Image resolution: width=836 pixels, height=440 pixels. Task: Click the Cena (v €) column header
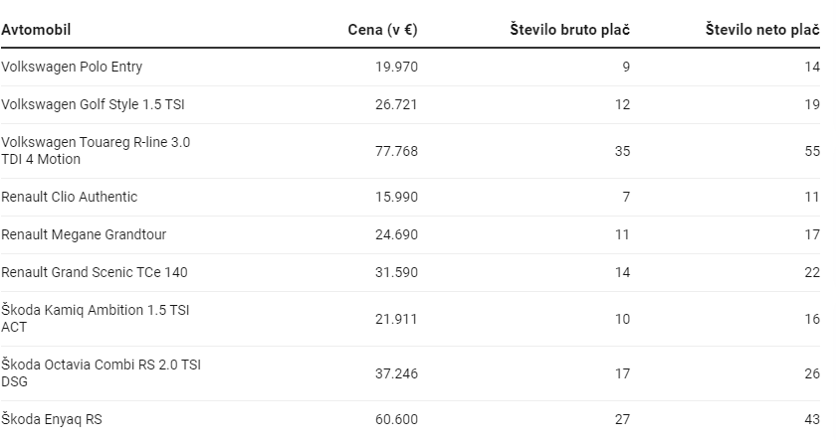click(x=382, y=30)
